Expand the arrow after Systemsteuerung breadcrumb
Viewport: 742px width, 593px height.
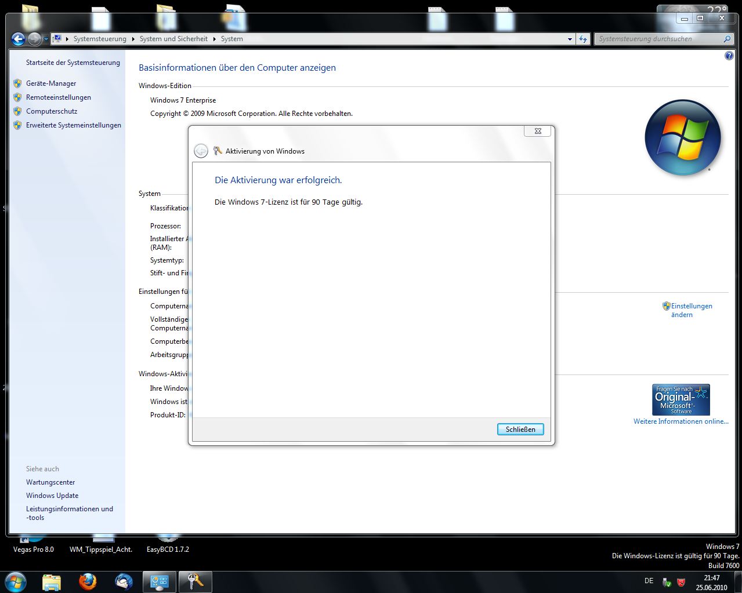[x=133, y=39]
